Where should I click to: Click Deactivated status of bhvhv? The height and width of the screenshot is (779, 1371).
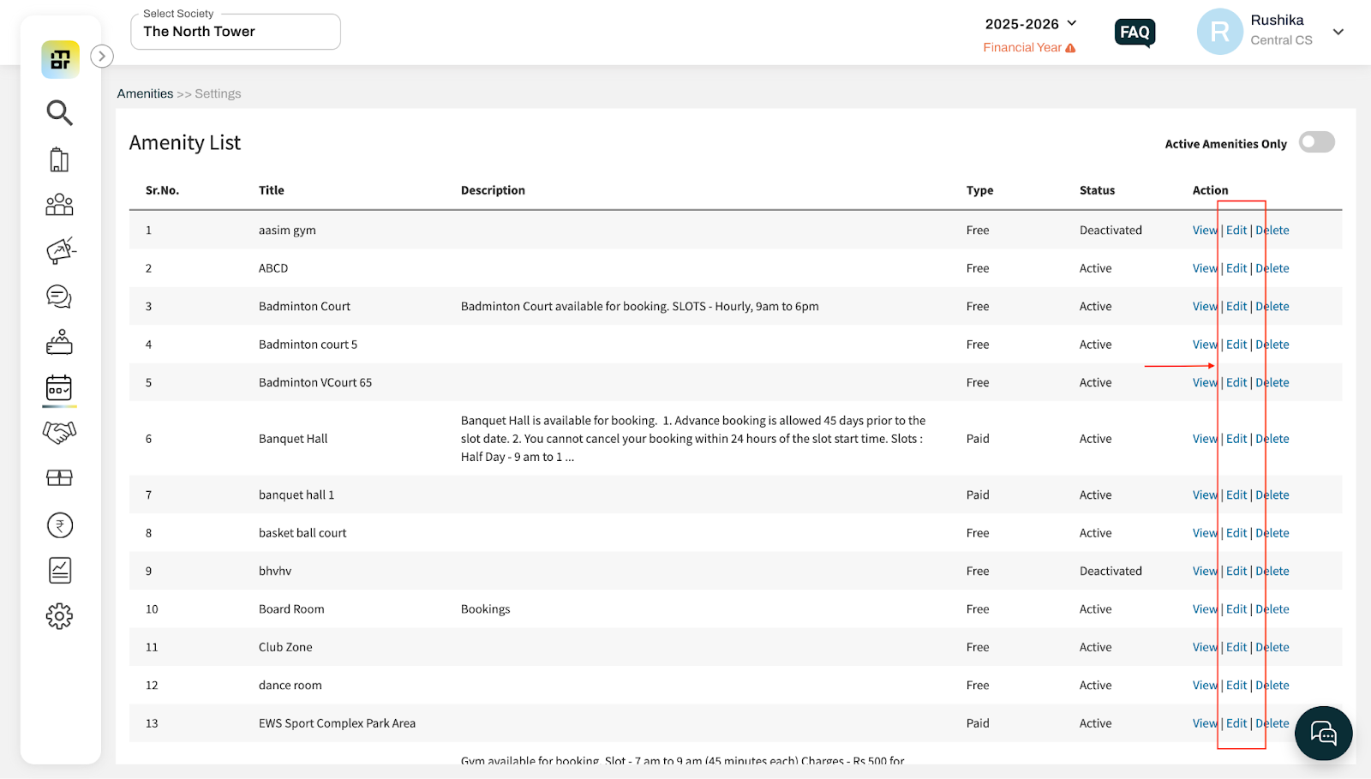click(x=1111, y=571)
